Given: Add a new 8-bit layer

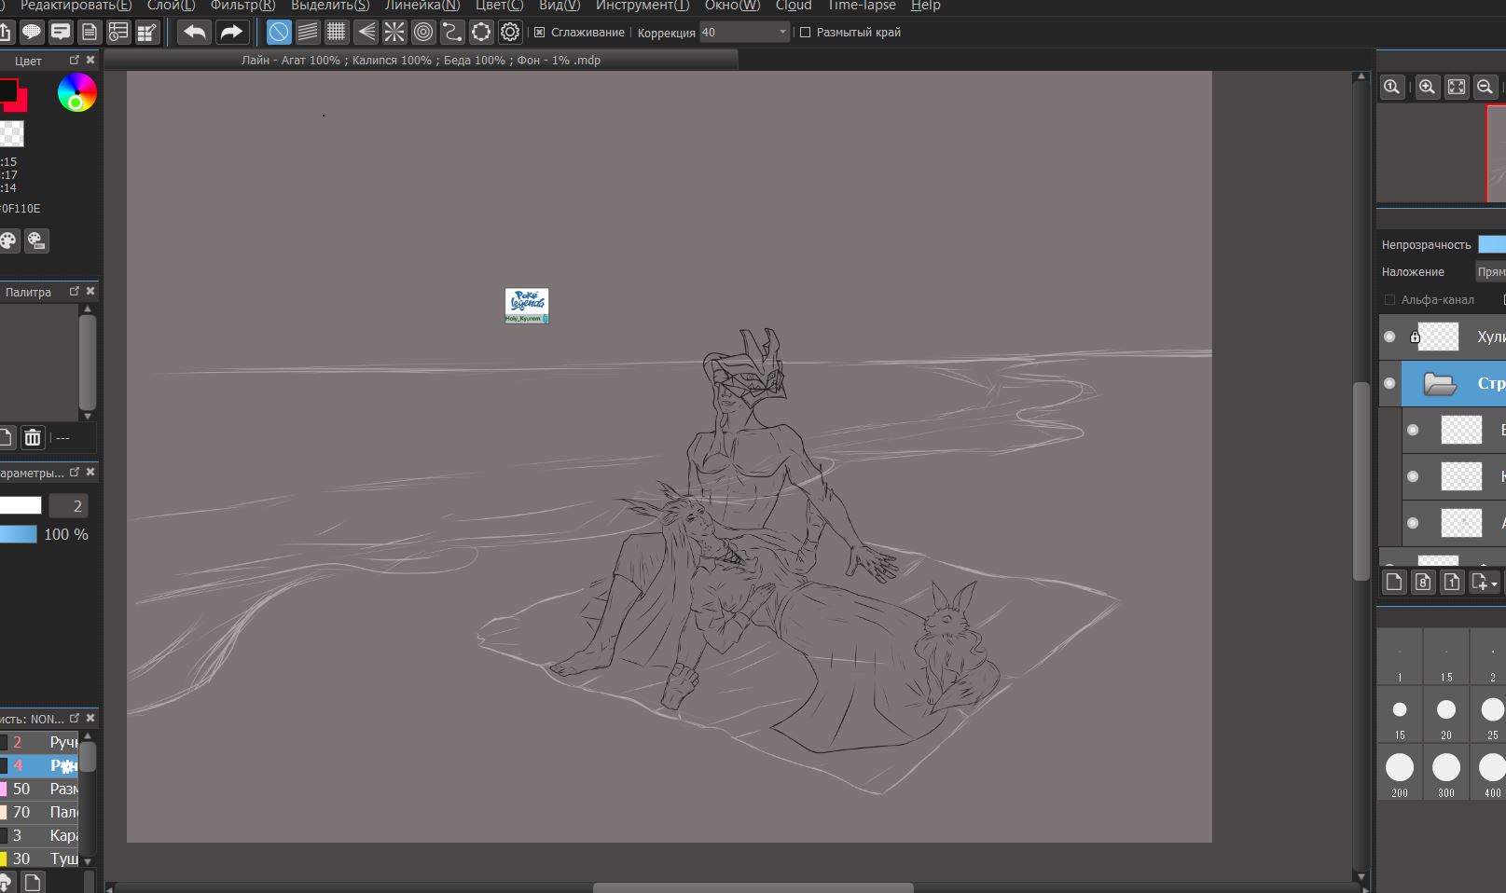Looking at the screenshot, I should click(x=1423, y=583).
